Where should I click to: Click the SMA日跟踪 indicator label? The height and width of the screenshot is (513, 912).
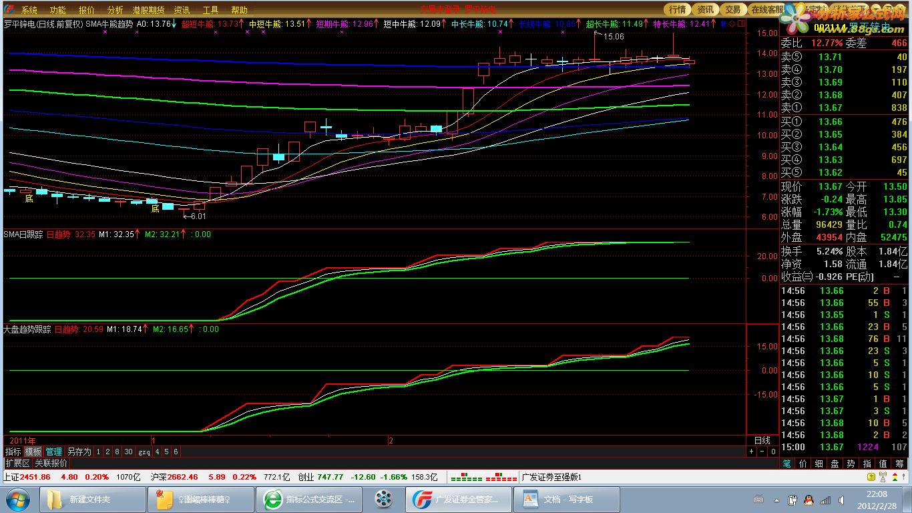click(x=23, y=234)
